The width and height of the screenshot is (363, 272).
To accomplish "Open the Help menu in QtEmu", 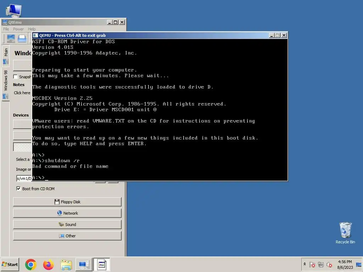I will (32, 29).
